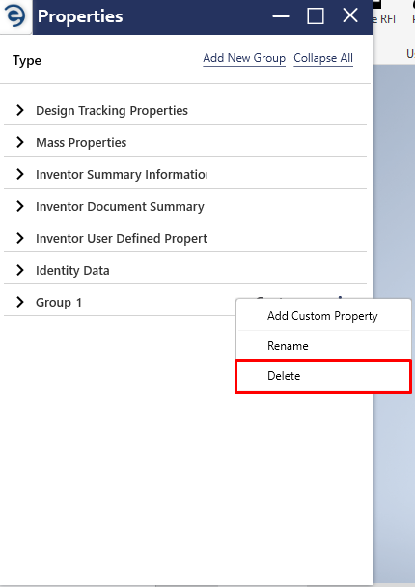Maximize the Properties window
This screenshot has width=415, height=587.
(316, 16)
